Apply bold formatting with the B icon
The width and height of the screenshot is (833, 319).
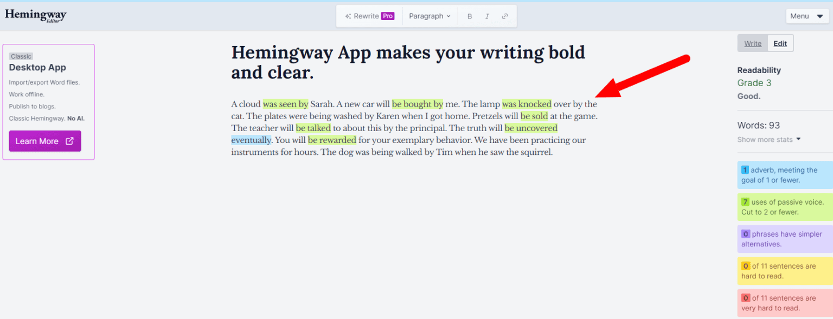click(x=470, y=16)
